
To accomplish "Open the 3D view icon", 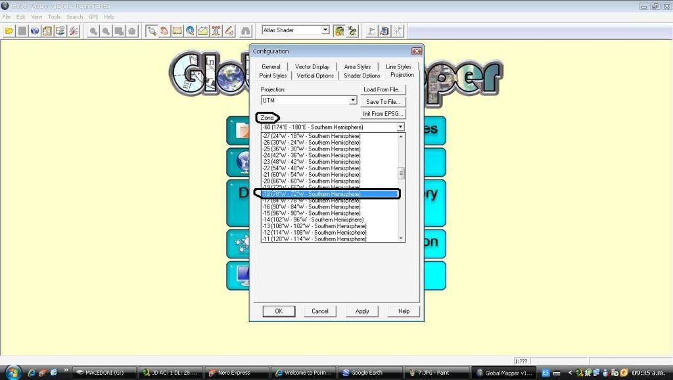I will pos(352,31).
